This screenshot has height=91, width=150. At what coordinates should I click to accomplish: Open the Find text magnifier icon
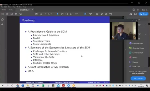(20, 14)
